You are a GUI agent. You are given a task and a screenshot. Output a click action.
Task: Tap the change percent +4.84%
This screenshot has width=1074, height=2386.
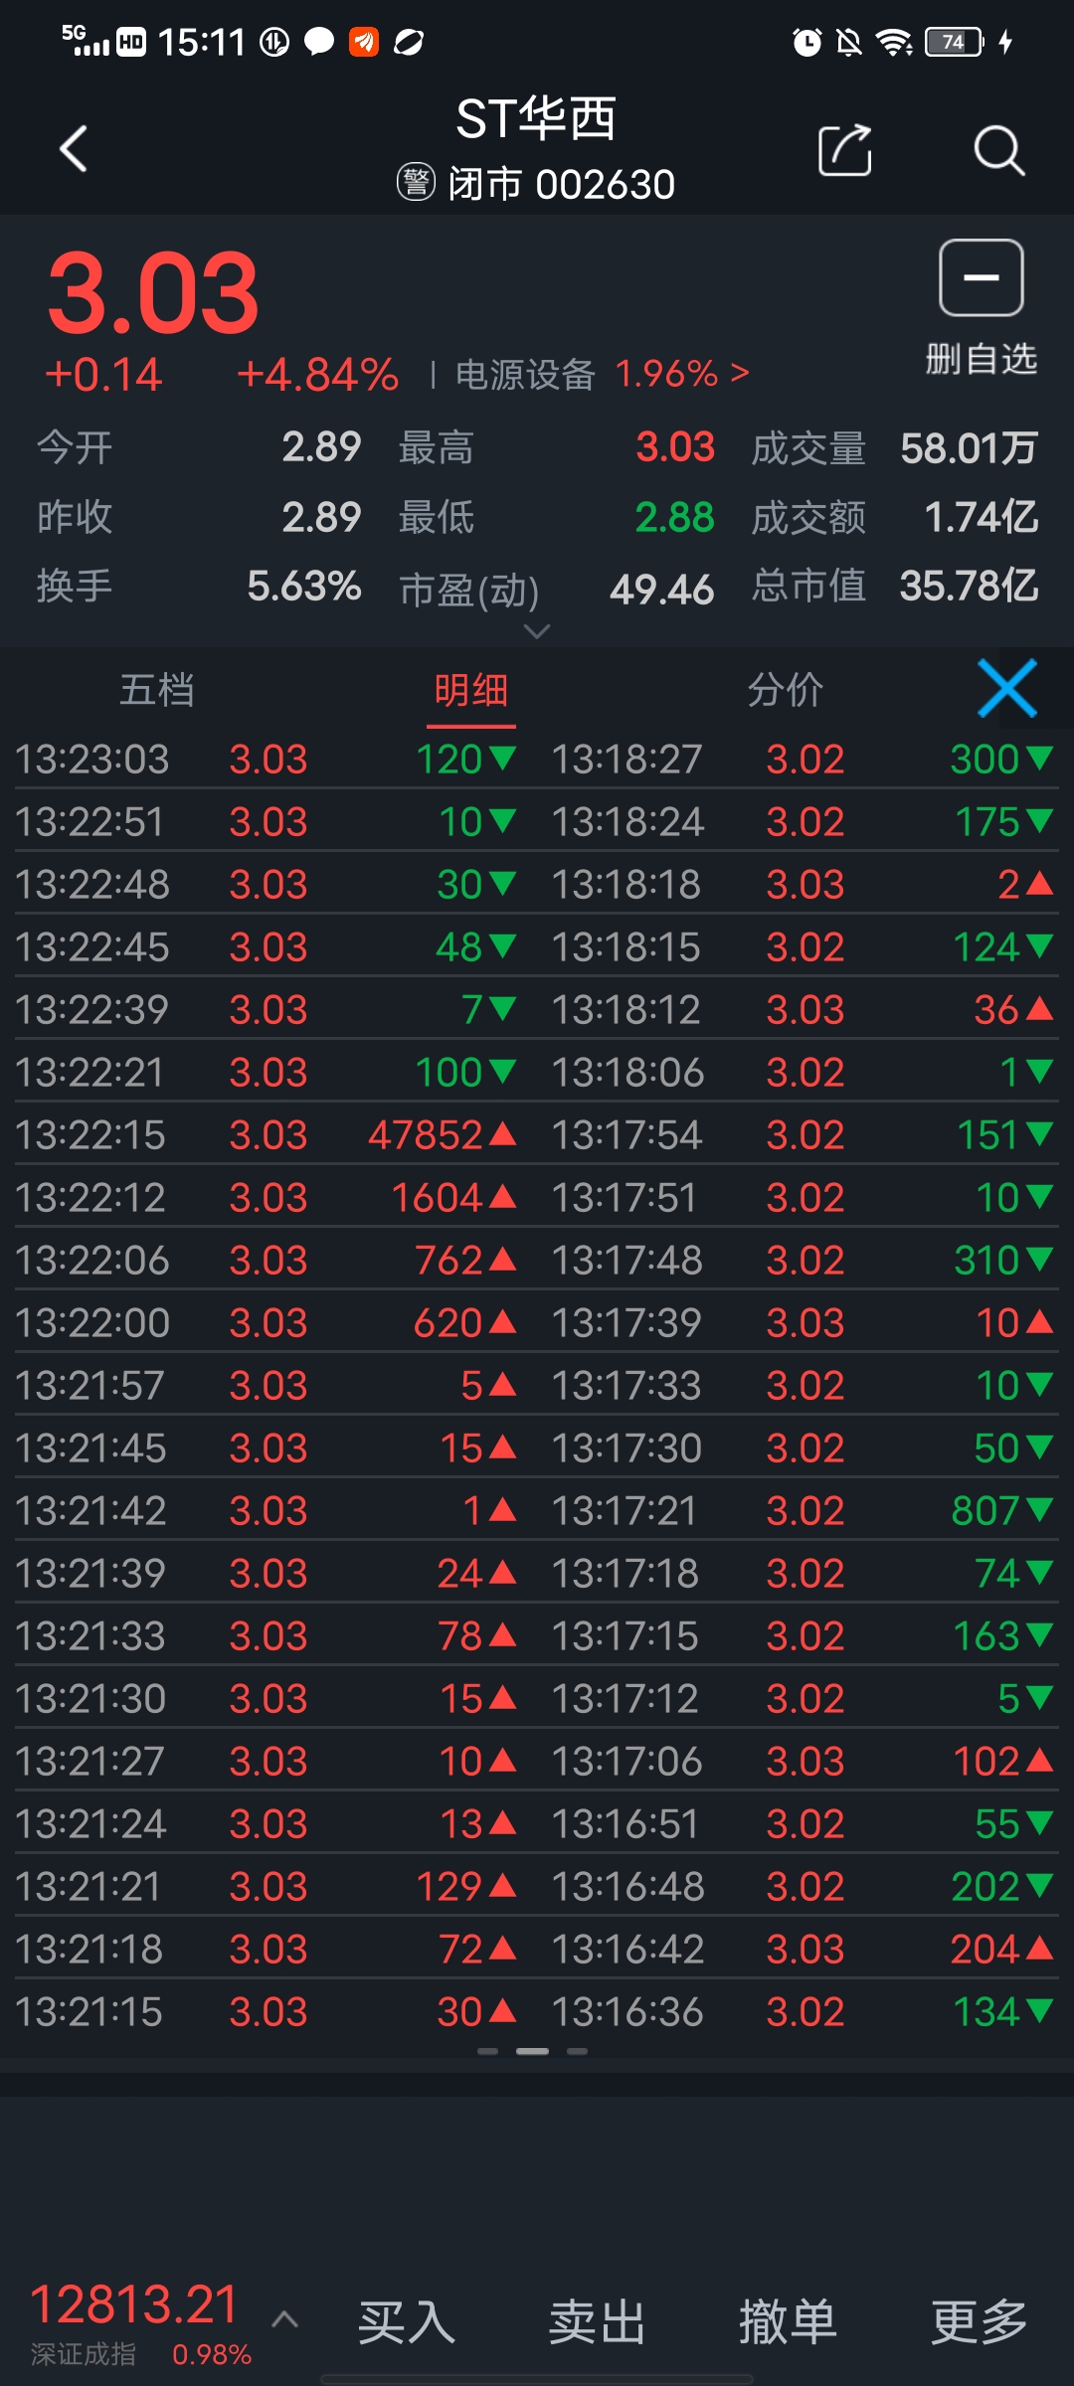pyautogui.click(x=317, y=375)
